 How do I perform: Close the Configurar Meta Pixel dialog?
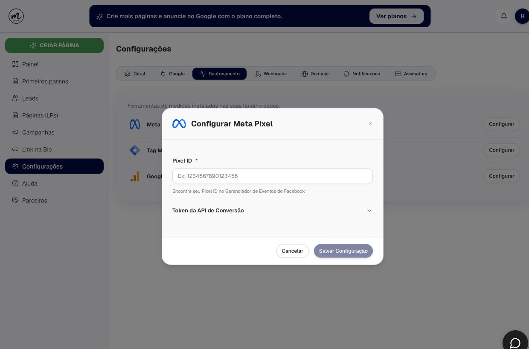pyautogui.click(x=370, y=124)
